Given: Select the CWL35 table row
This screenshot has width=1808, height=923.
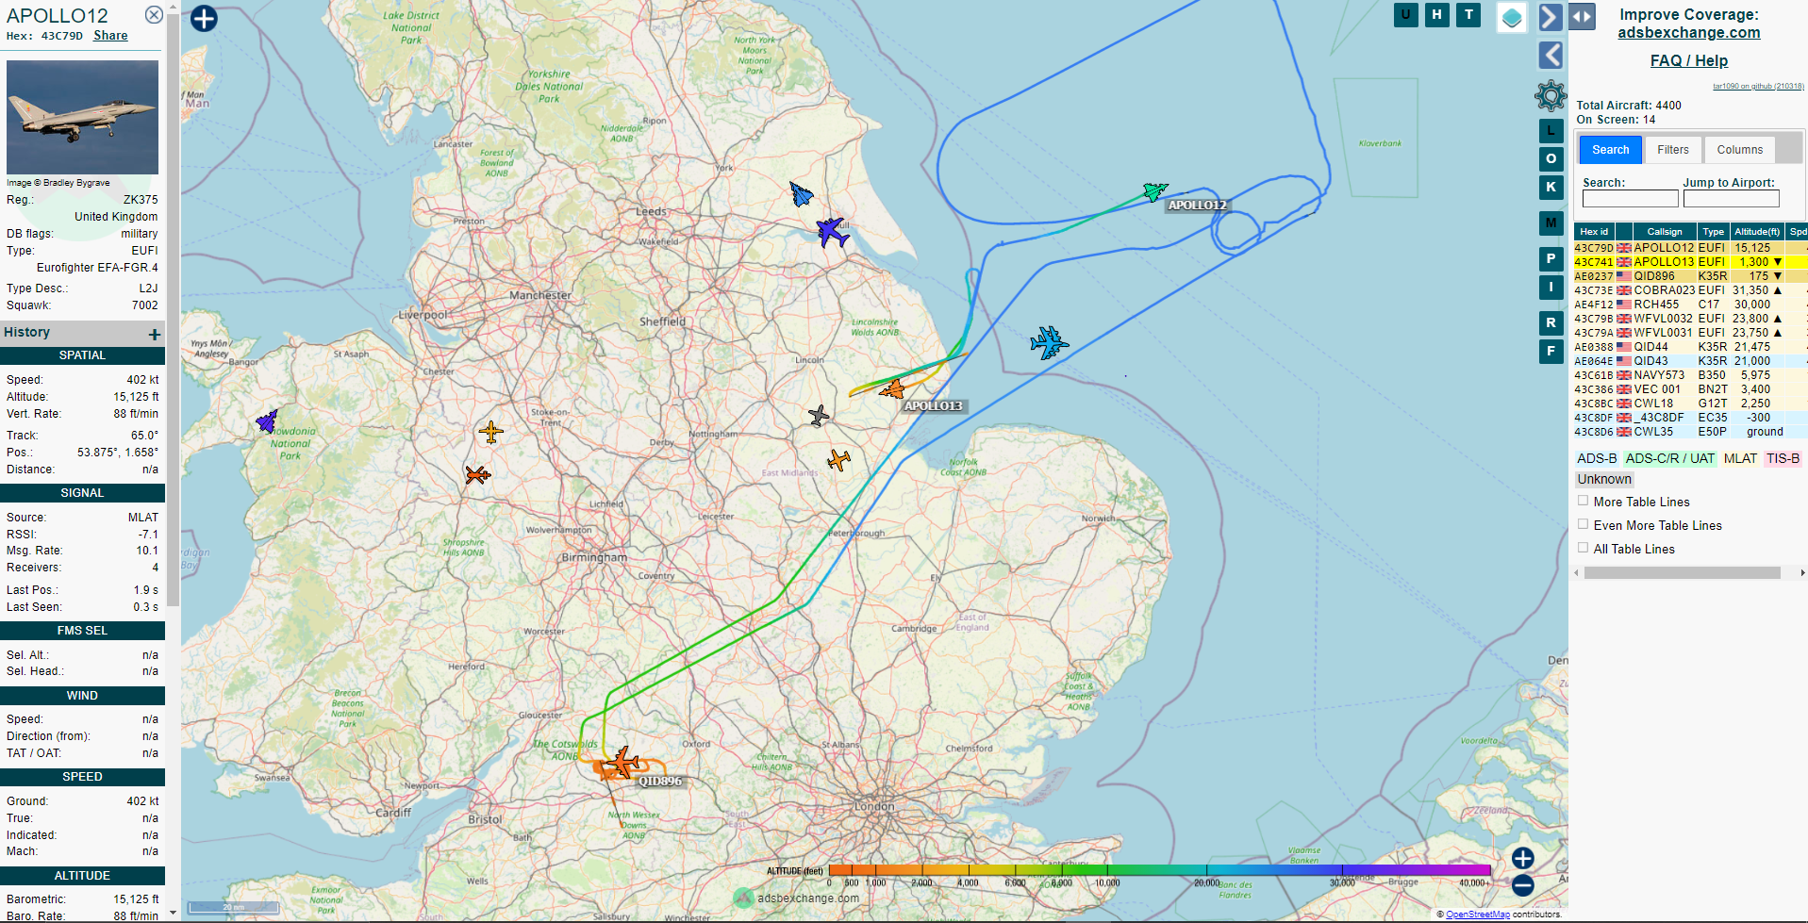Looking at the screenshot, I should pyautogui.click(x=1690, y=432).
